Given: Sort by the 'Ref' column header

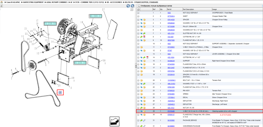Looking at the screenshot, I should (x=156, y=9).
